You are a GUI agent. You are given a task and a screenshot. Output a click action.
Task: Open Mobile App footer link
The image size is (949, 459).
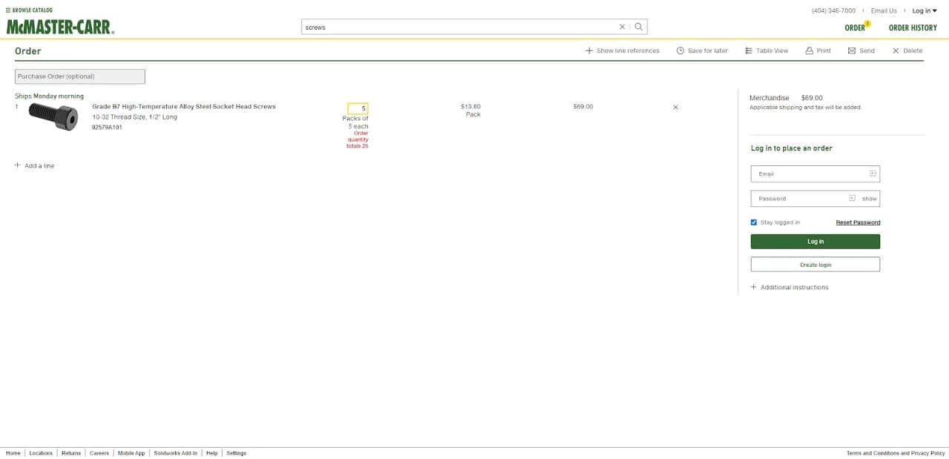(131, 453)
